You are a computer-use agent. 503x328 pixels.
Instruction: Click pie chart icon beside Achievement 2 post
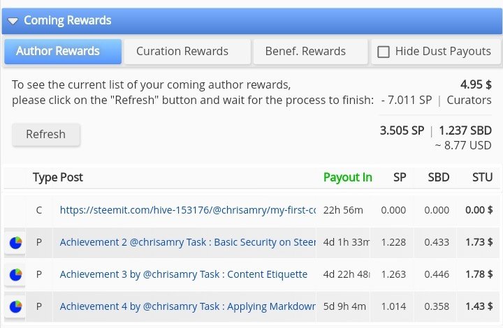pyautogui.click(x=15, y=242)
